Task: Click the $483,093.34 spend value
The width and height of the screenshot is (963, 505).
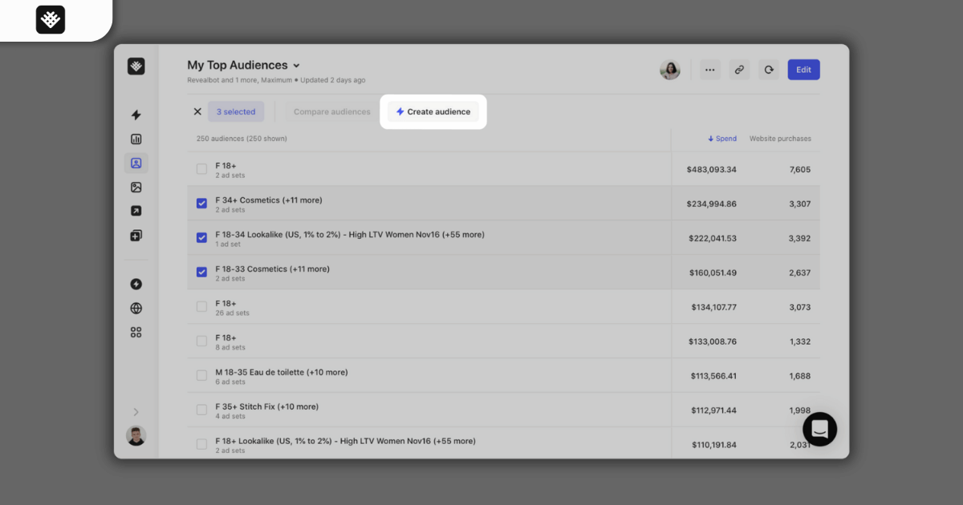Action: (712, 170)
